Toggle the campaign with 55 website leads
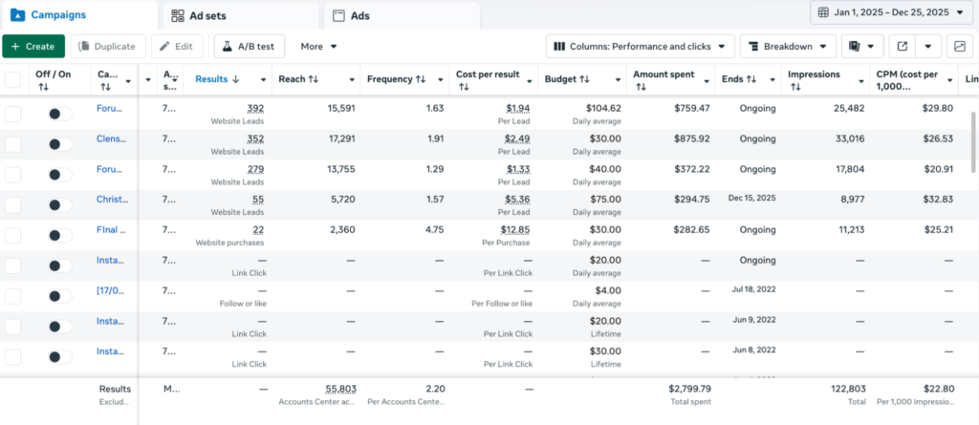The image size is (979, 425). click(x=59, y=204)
